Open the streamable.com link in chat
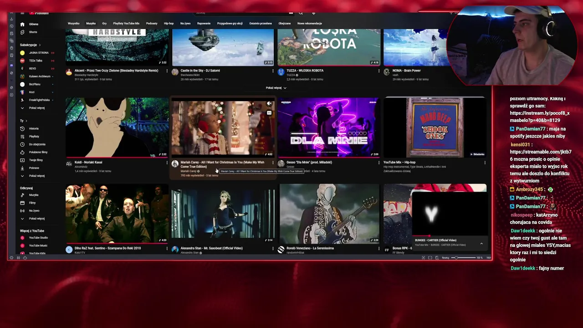This screenshot has height=328, width=583. point(540,155)
